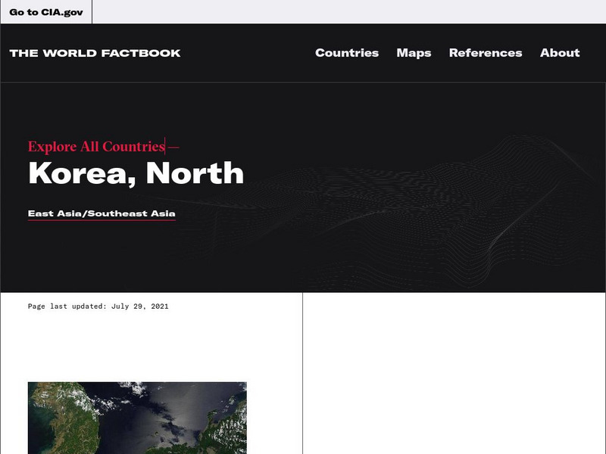Open the Maps section from the navigation bar
This screenshot has height=454, width=606.
pos(414,54)
